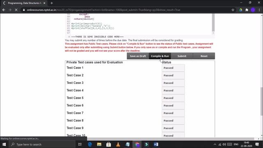The image size is (263, 148).
Task: Click the ENG language indicator
Action: point(236,144)
